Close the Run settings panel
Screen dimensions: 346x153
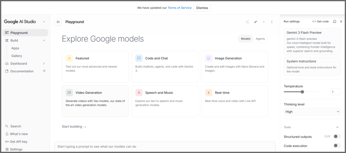(341, 21)
